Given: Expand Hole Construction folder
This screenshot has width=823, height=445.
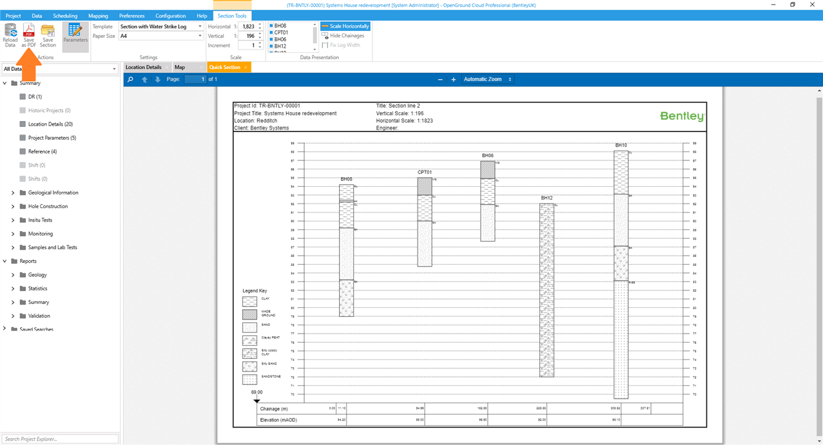Looking at the screenshot, I should [13, 206].
